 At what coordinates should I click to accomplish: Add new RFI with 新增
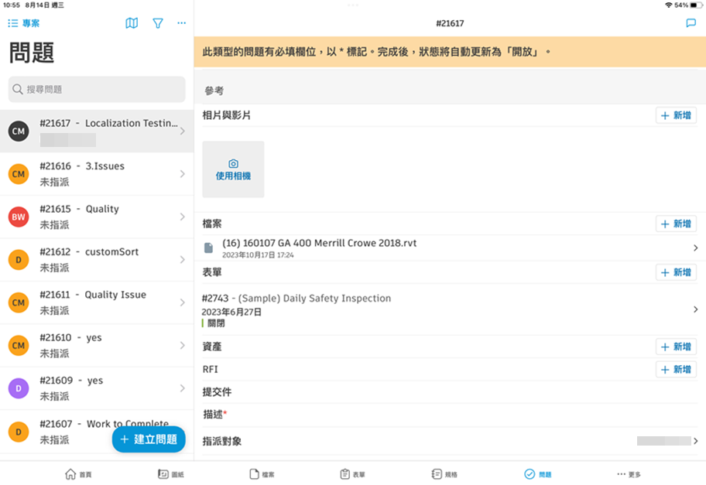[676, 370]
